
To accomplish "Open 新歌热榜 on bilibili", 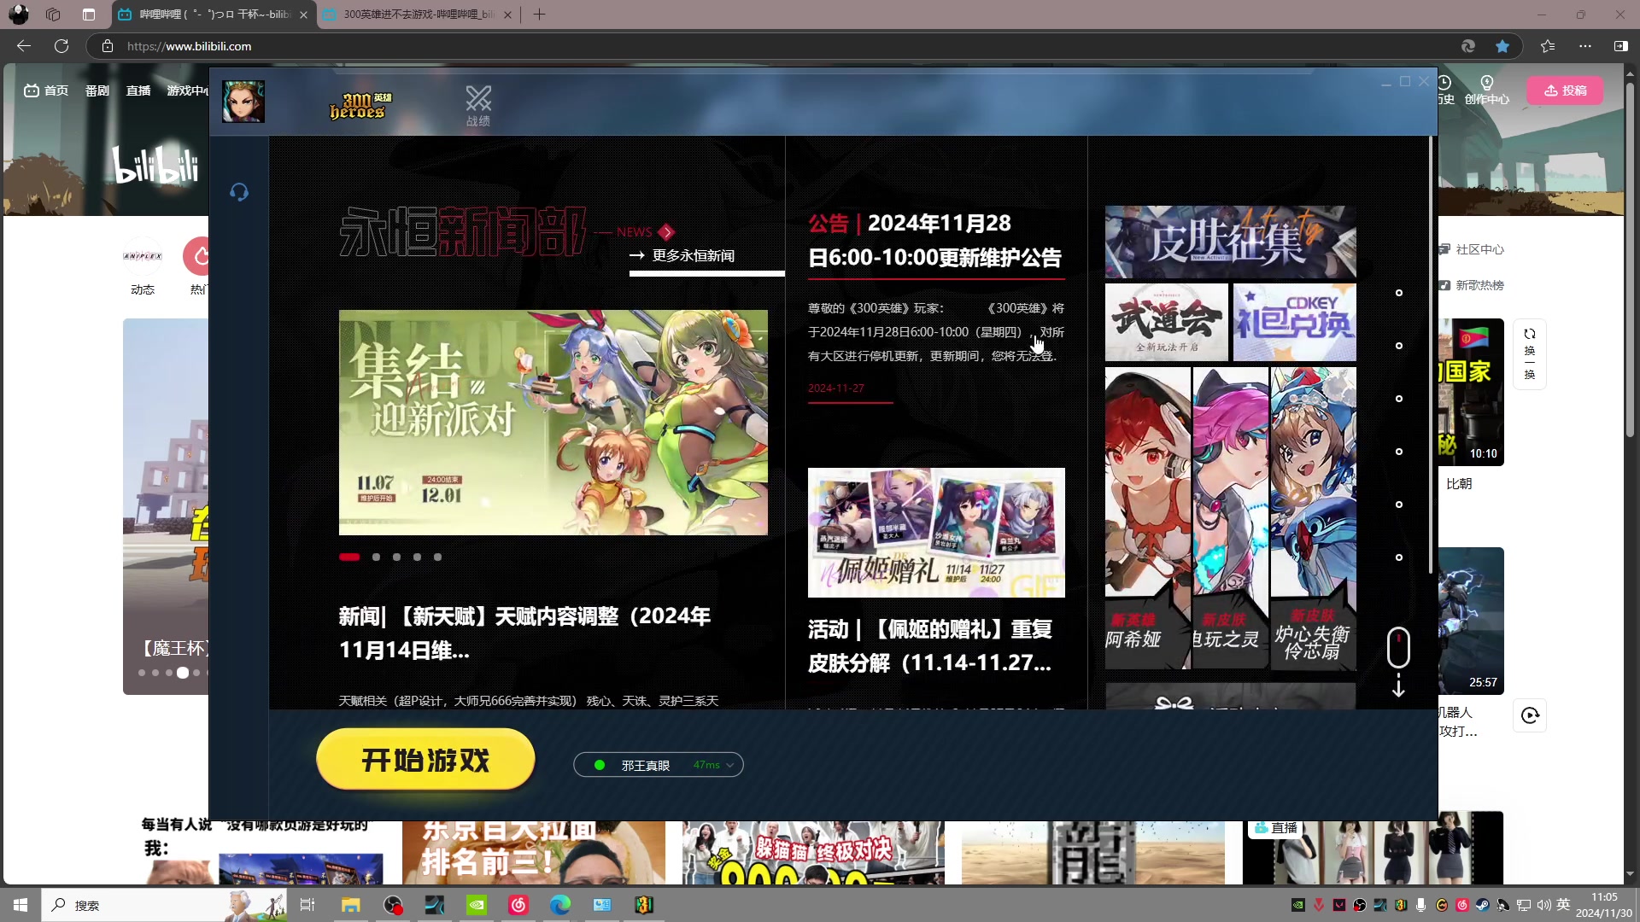I will [x=1473, y=285].
